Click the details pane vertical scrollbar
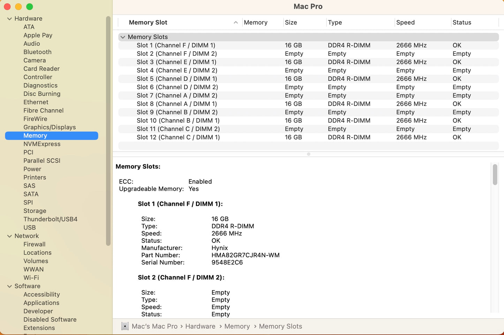Image resolution: width=504 pixels, height=335 pixels. tap(495, 175)
